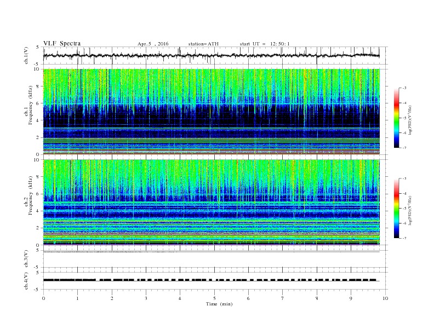
Task: Click the "Time (min)" axis label
Action: [219, 304]
